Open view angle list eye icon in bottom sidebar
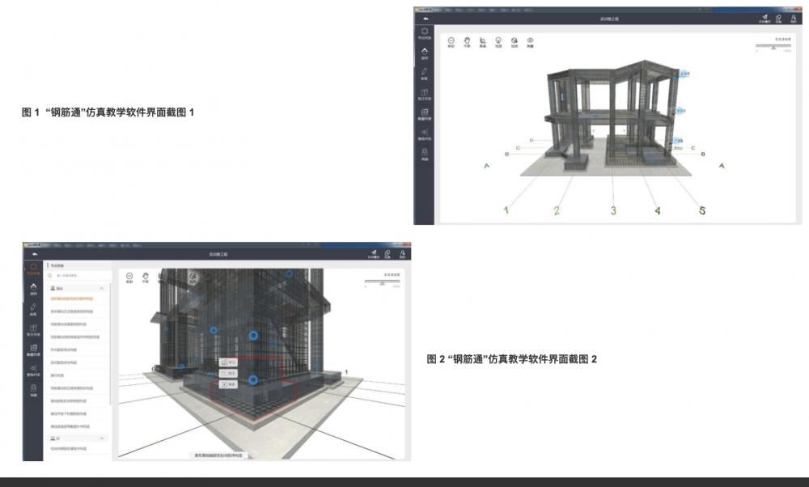Viewport: 809px width, 487px height. pyautogui.click(x=33, y=371)
